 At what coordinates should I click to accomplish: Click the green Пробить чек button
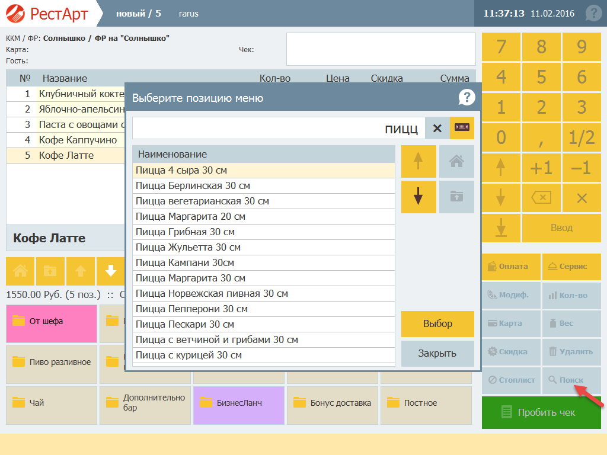coord(541,412)
